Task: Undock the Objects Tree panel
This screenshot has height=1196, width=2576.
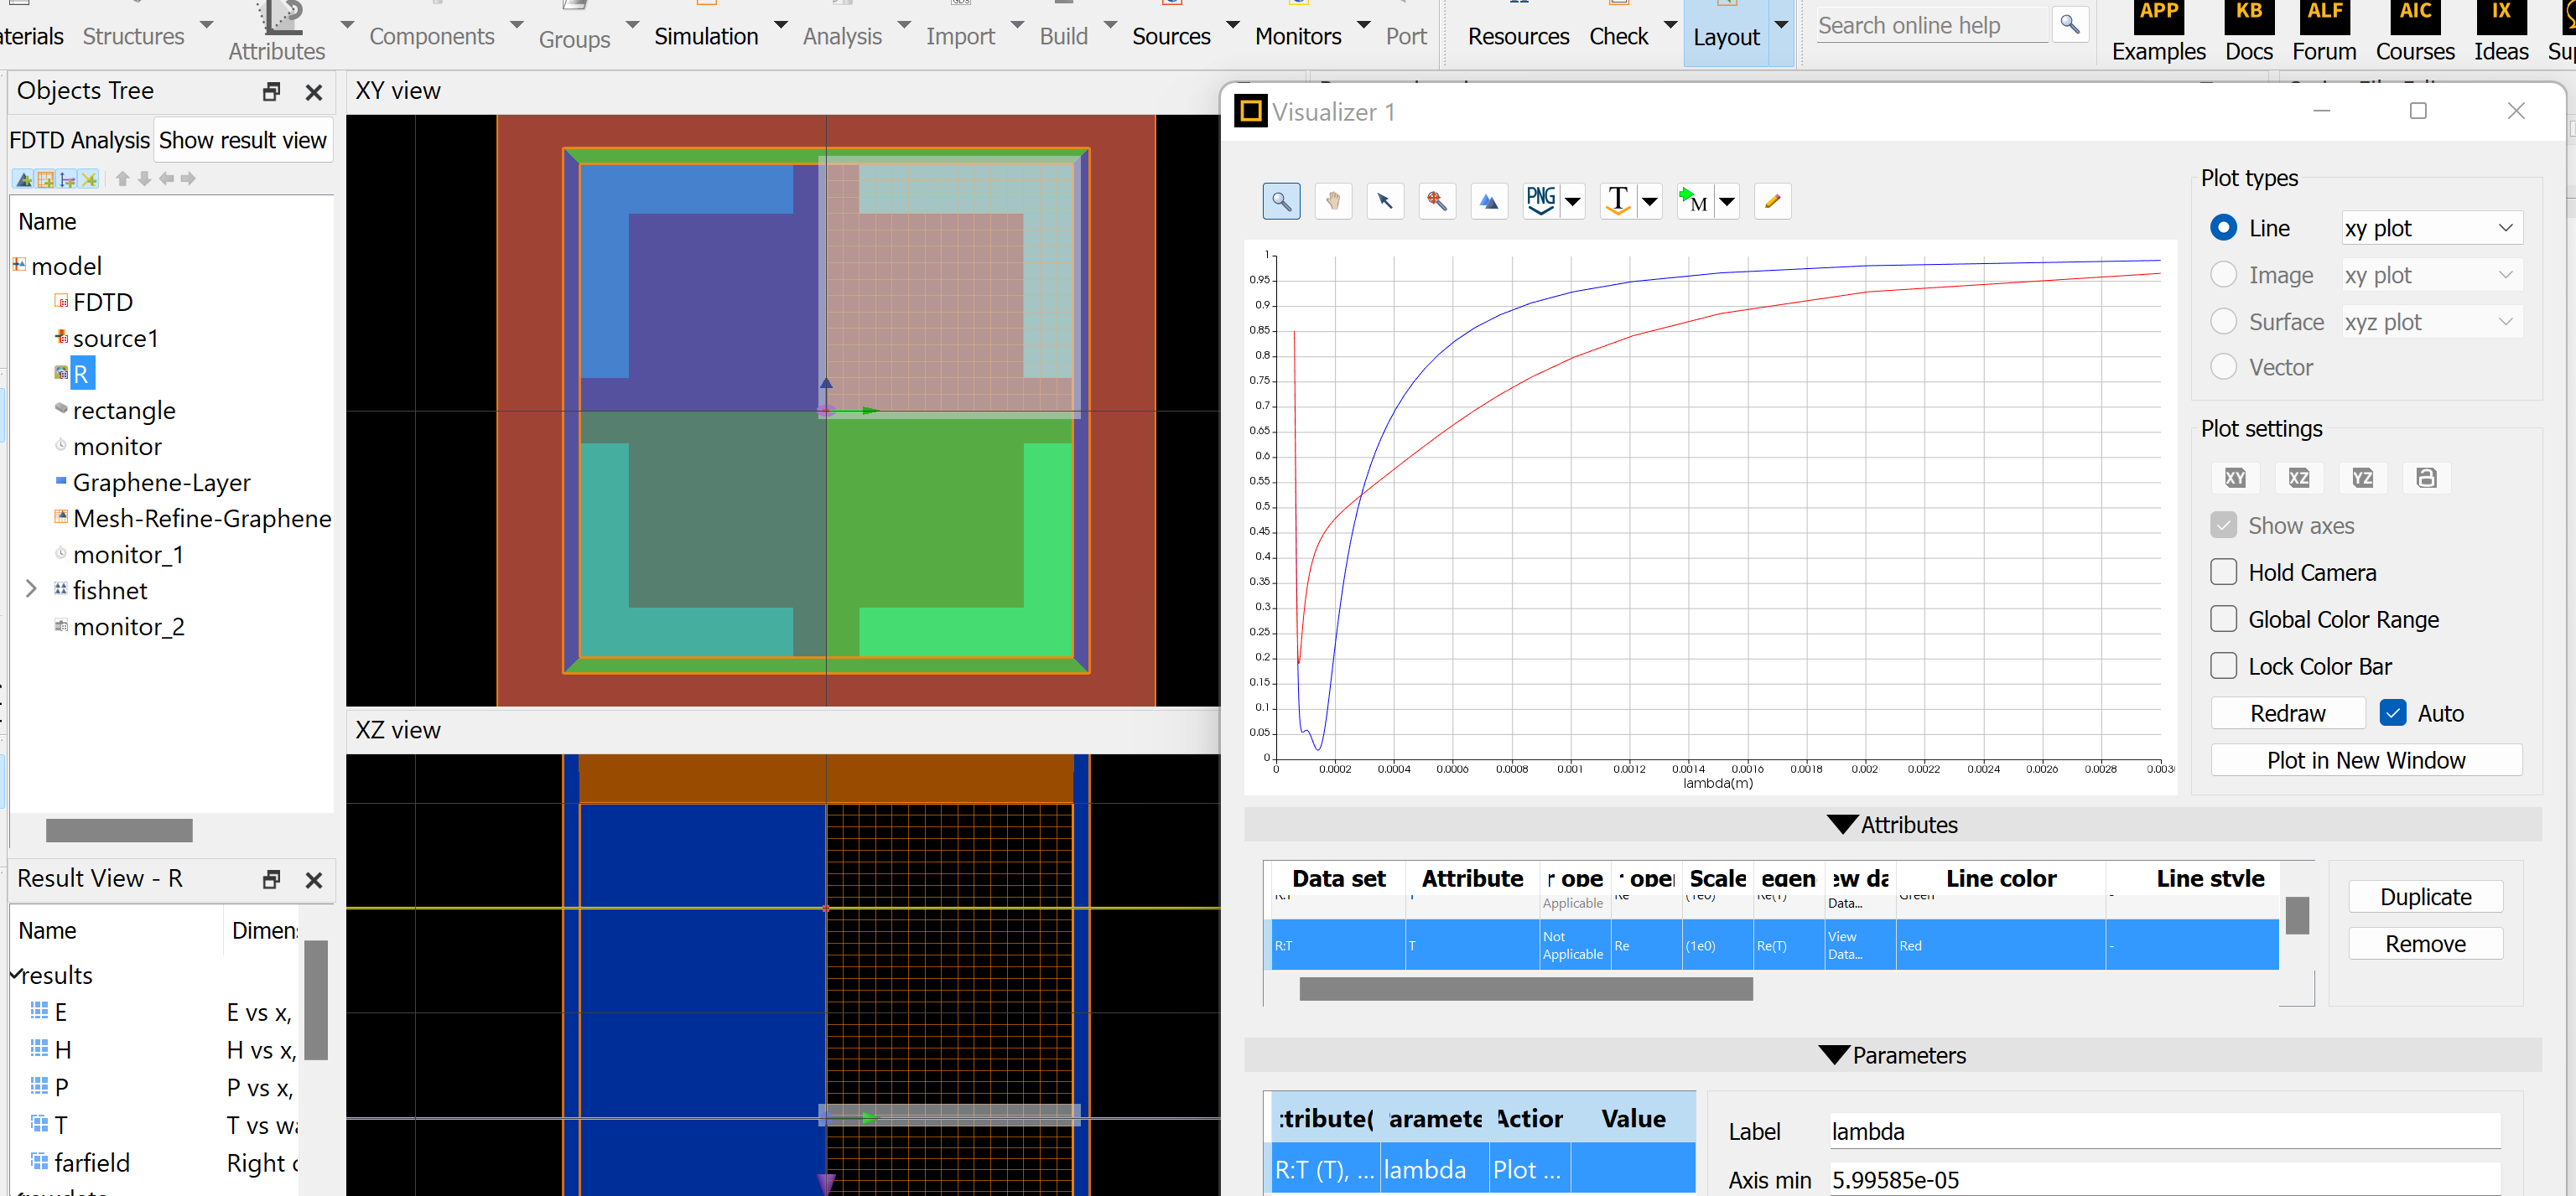Action: click(271, 92)
